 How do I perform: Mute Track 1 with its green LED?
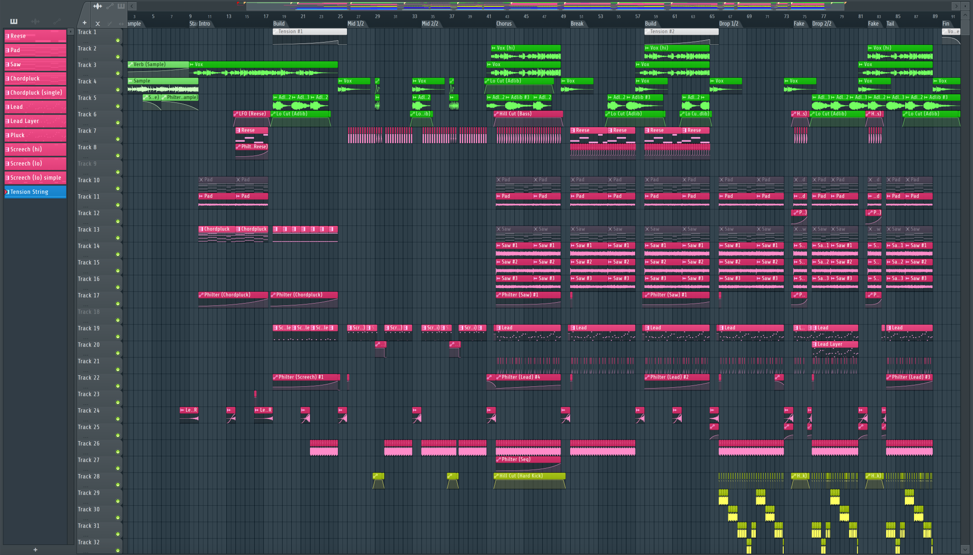pyautogui.click(x=118, y=40)
